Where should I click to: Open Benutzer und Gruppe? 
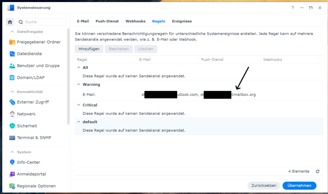(38, 66)
